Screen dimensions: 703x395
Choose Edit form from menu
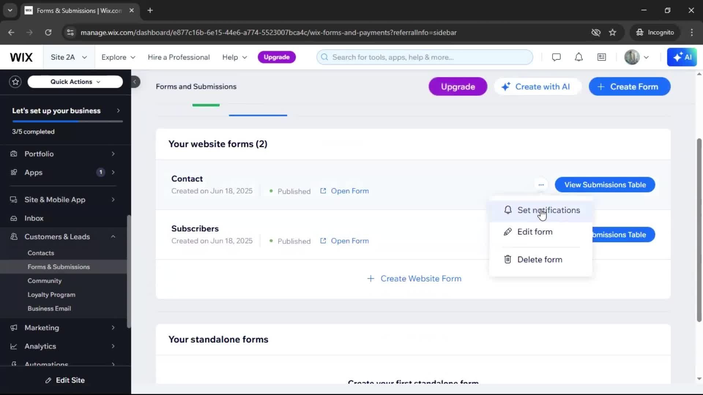tap(540, 232)
